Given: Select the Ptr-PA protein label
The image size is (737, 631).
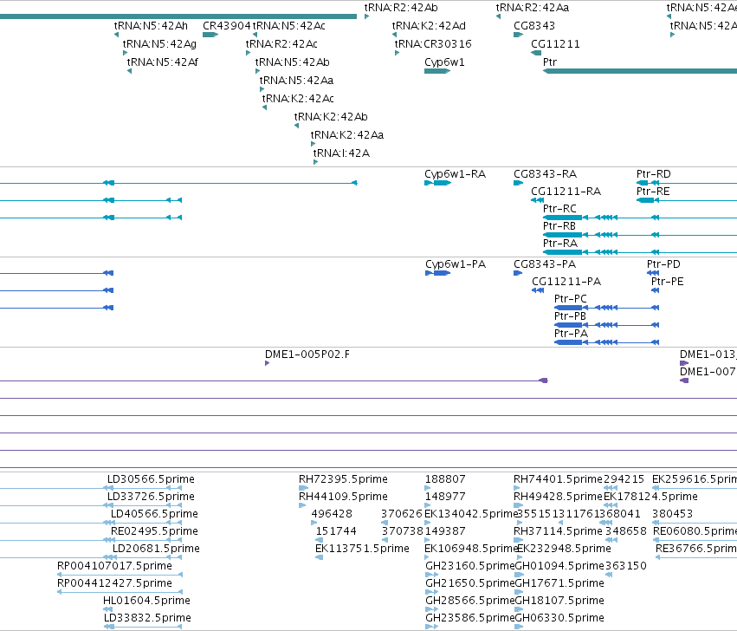Looking at the screenshot, I should click(571, 334).
